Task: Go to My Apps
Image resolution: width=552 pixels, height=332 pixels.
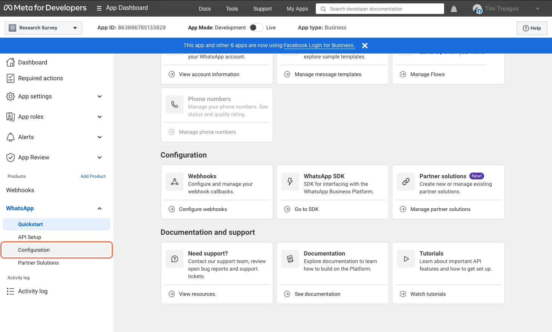Action: pyautogui.click(x=297, y=9)
